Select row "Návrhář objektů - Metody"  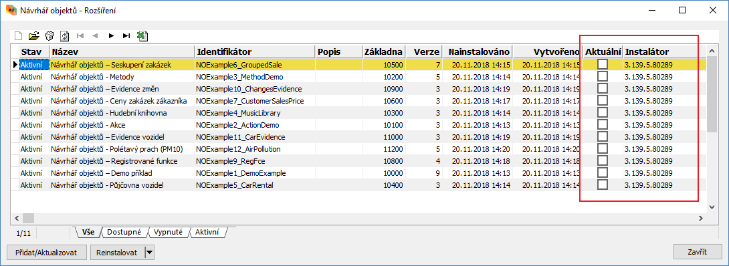click(358, 77)
